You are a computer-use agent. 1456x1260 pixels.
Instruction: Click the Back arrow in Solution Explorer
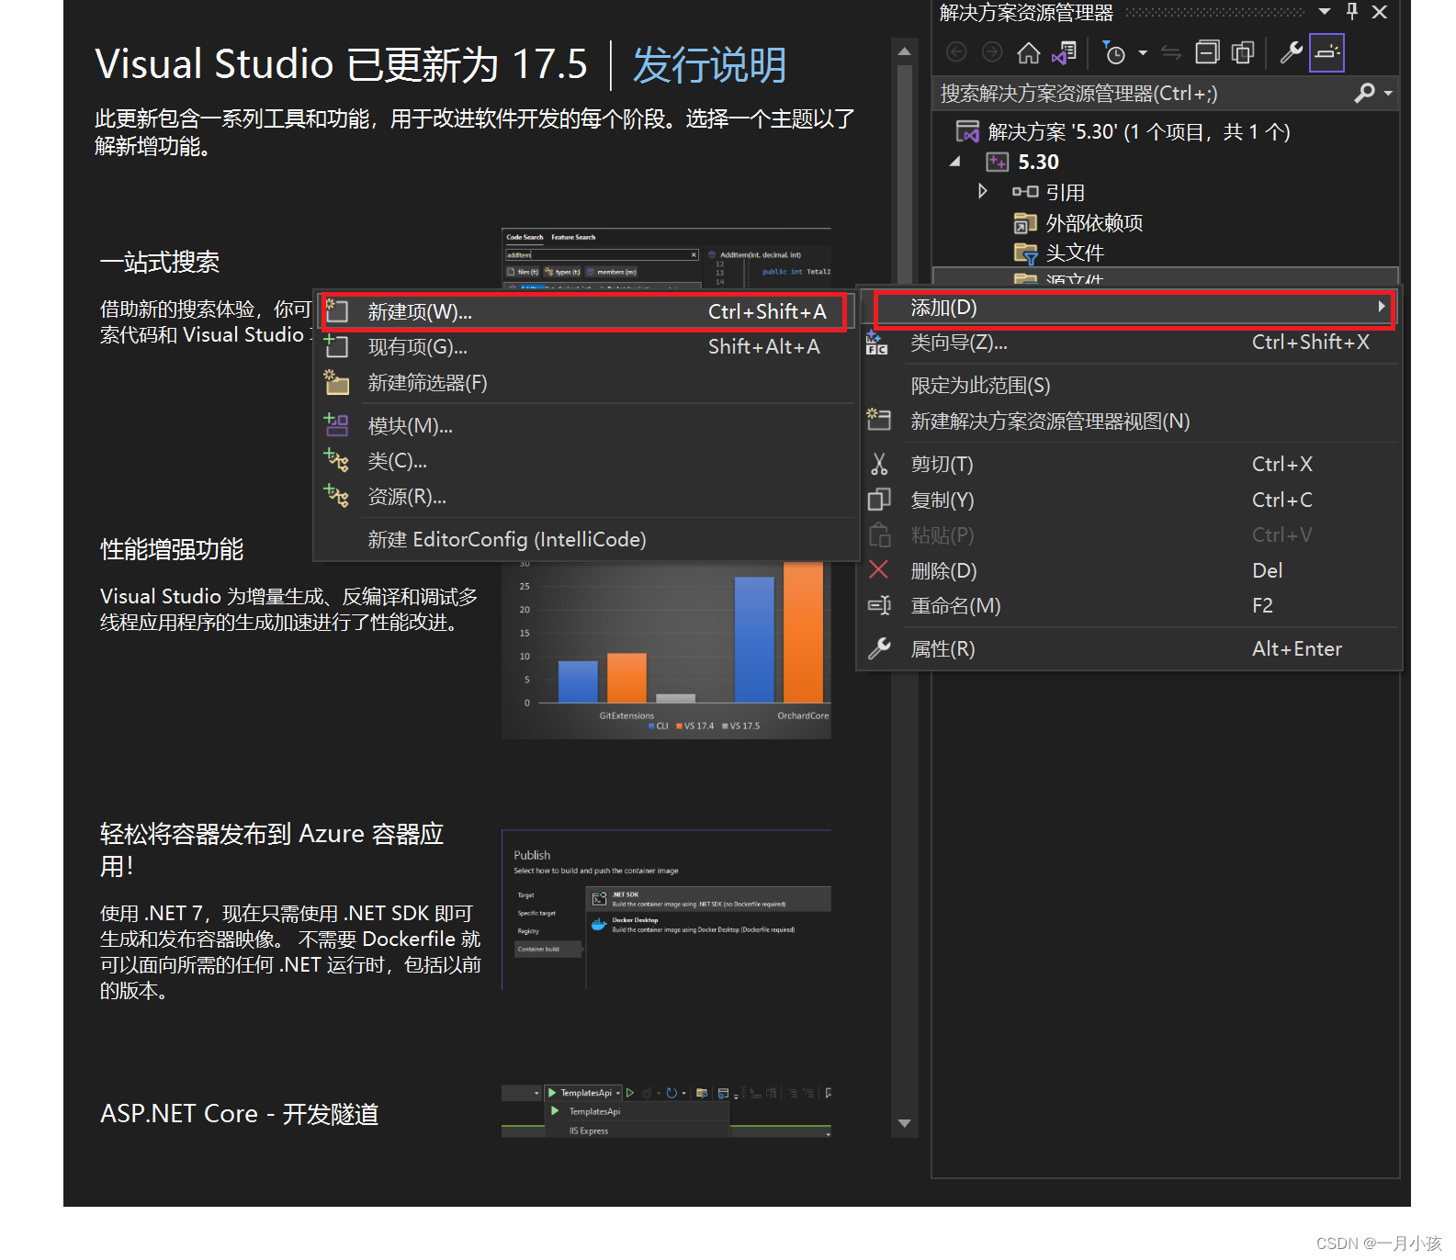(x=956, y=52)
